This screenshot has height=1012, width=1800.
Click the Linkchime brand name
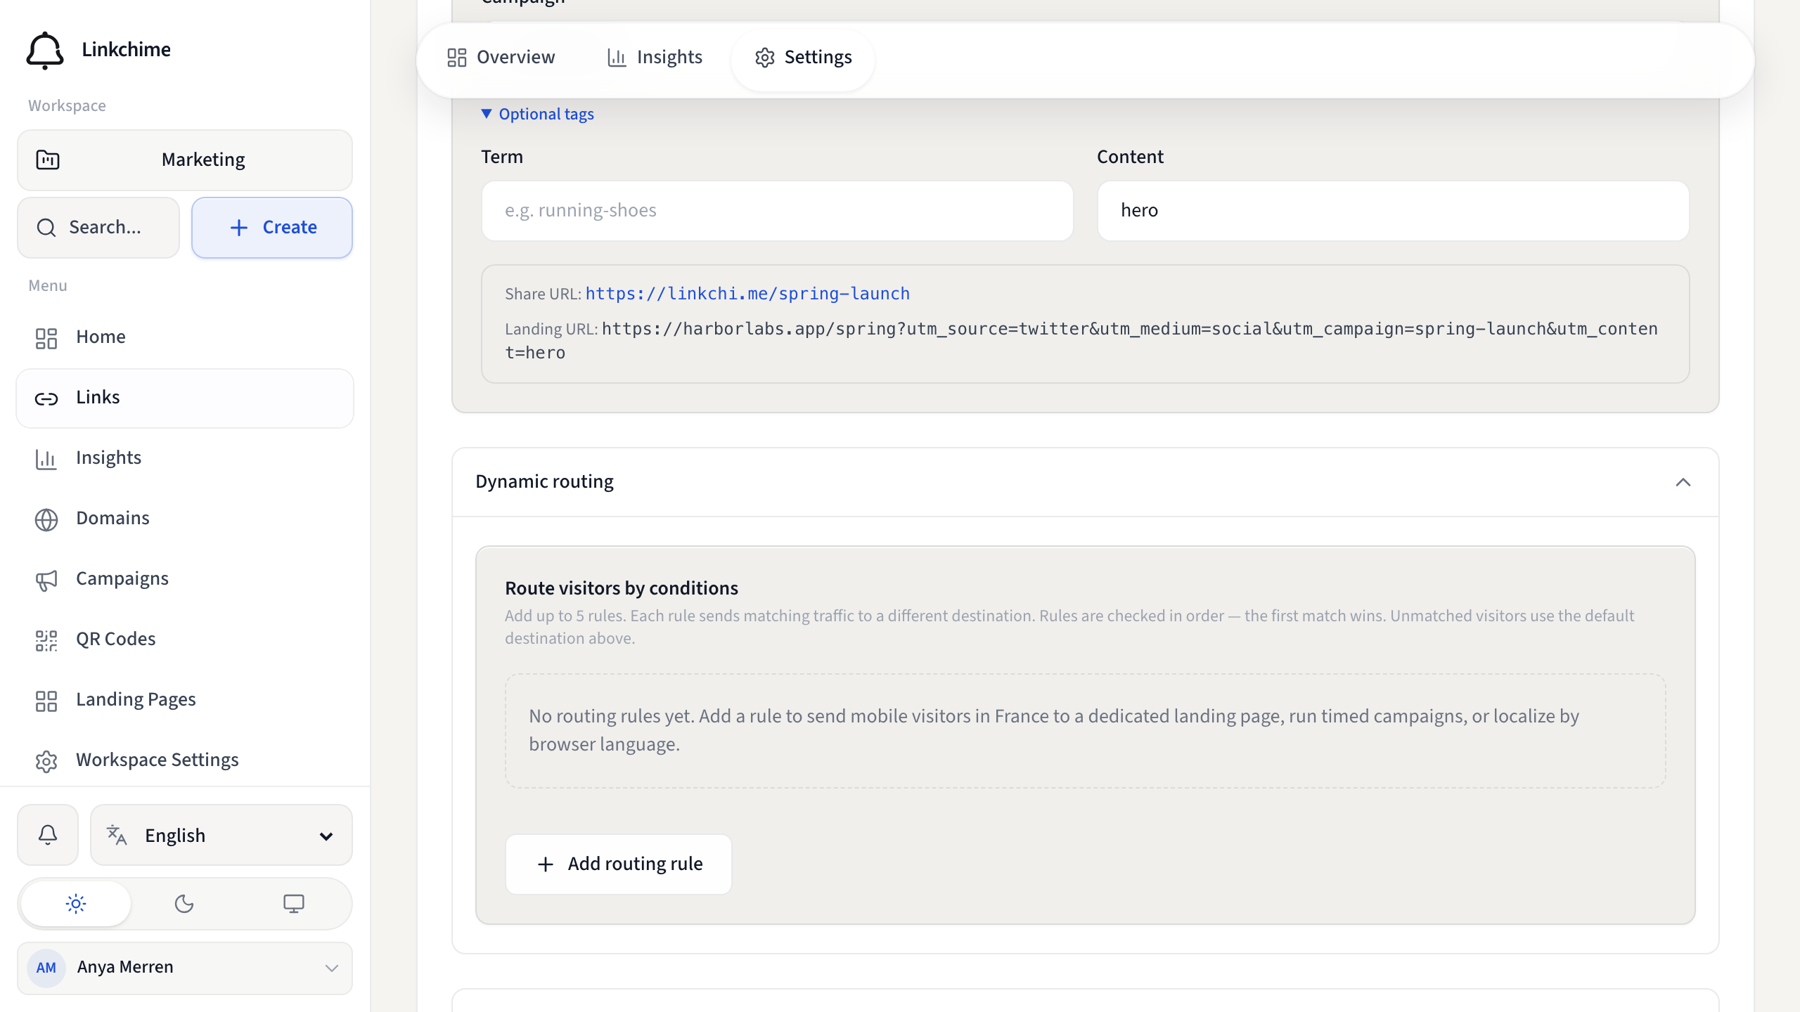127,50
